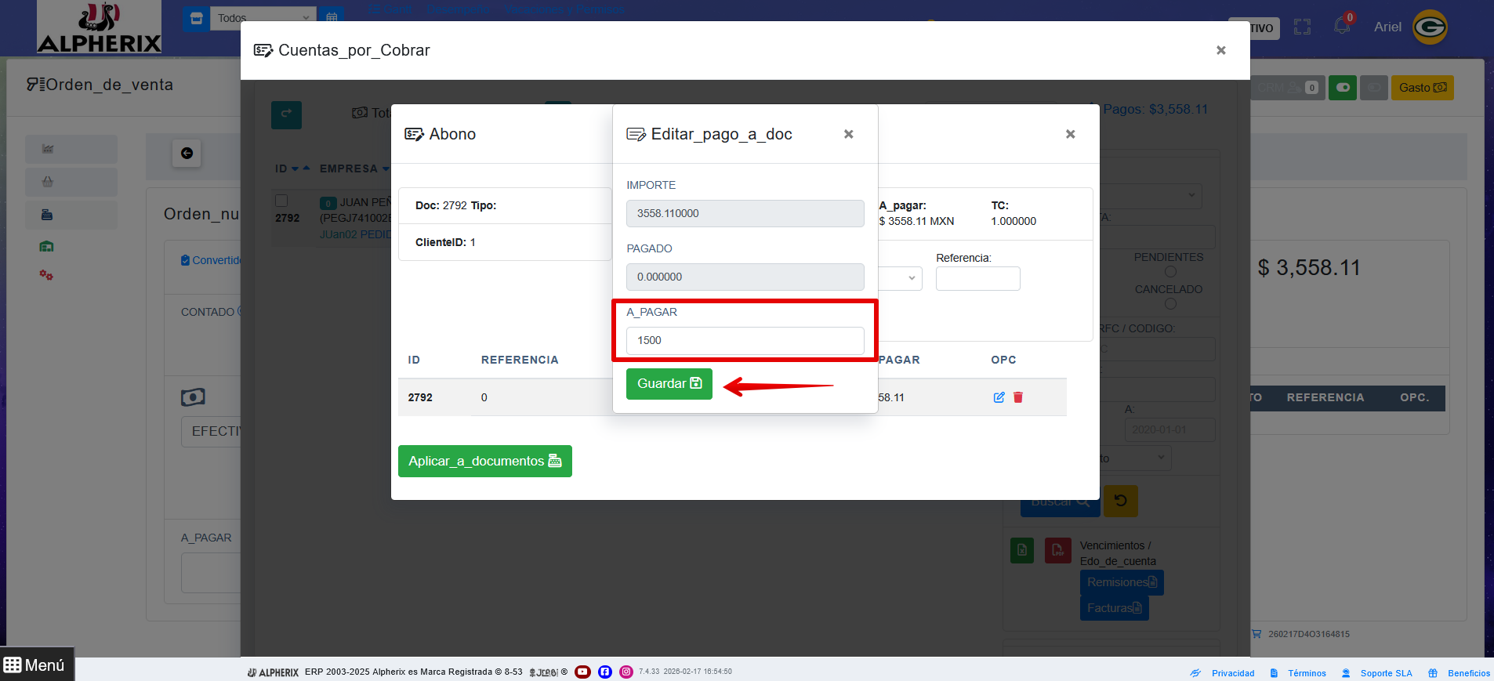Click the red PDF export icon
Viewport: 1494px width, 681px height.
point(1057,550)
